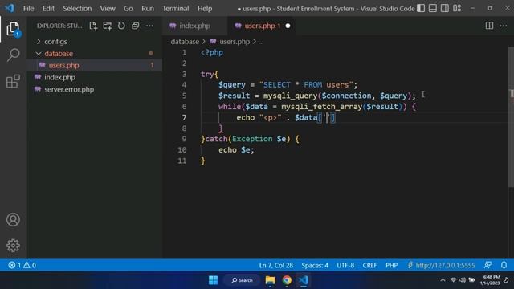Viewport: 514px width, 289px height.
Task: Click the VS Code logo in title bar
Action: tap(10, 8)
